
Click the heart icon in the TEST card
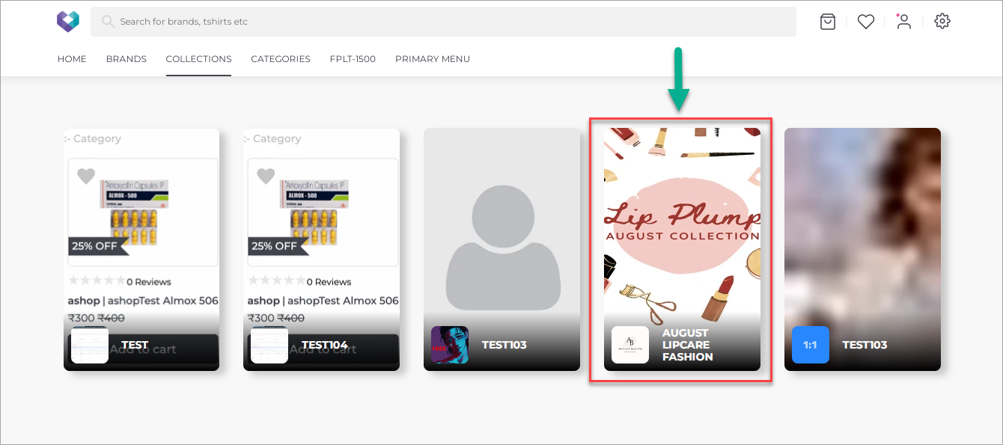click(x=86, y=177)
